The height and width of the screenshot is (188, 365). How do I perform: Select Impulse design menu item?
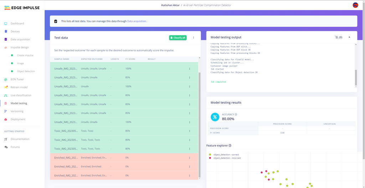coord(20,47)
